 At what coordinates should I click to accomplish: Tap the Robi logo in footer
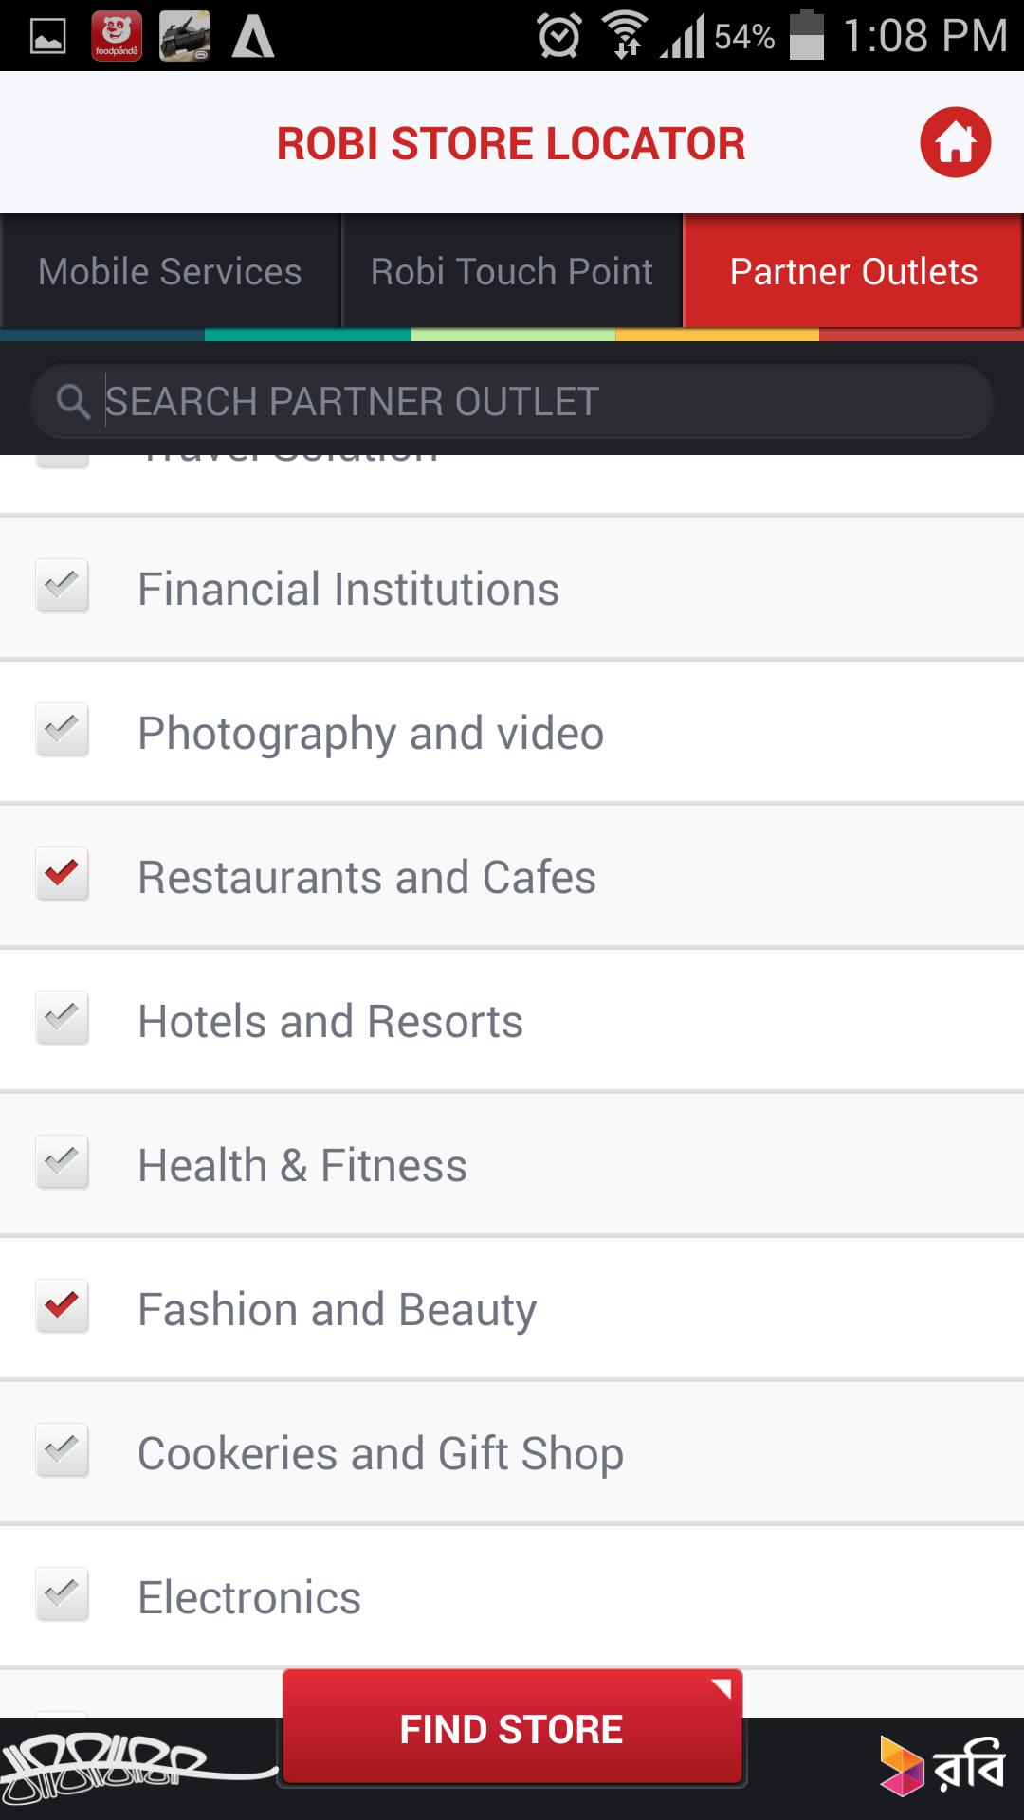click(x=942, y=1765)
